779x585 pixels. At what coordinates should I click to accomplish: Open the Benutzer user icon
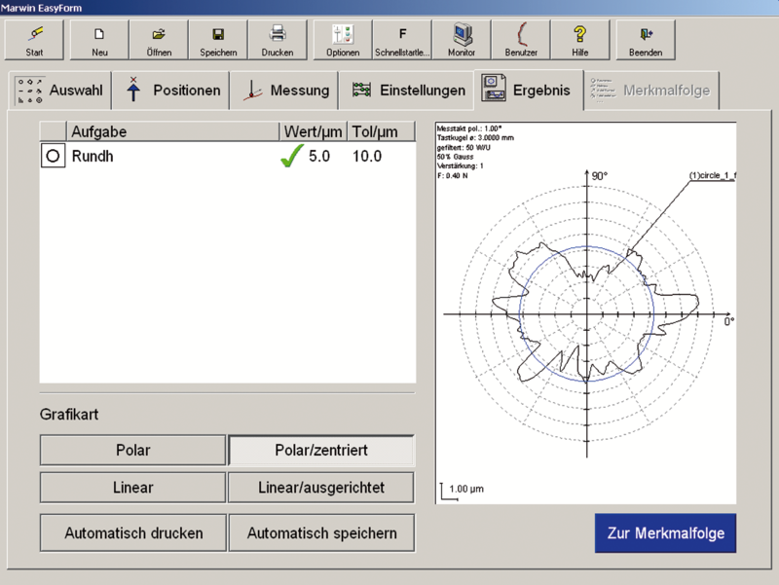click(x=520, y=39)
